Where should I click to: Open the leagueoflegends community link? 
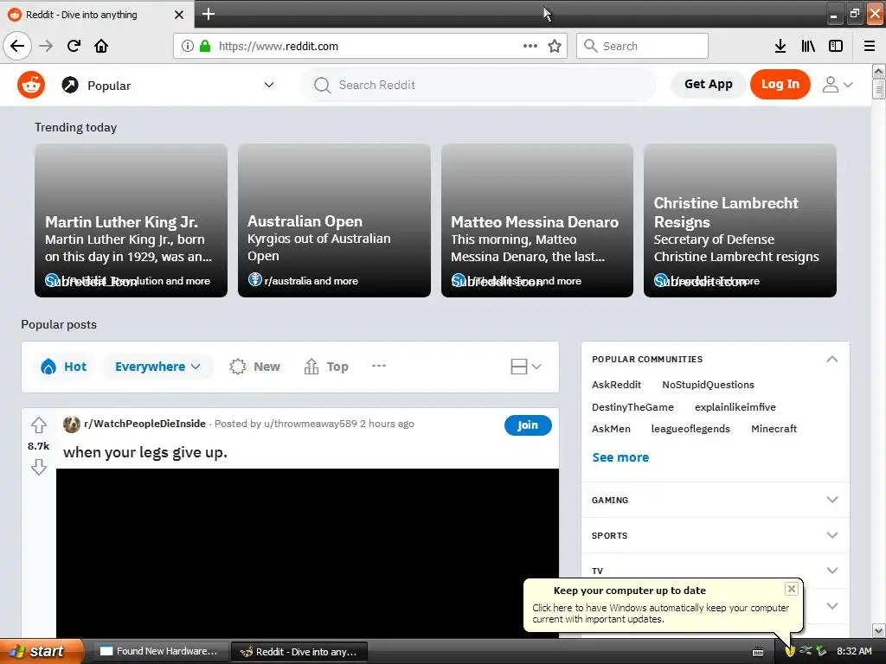tap(690, 429)
